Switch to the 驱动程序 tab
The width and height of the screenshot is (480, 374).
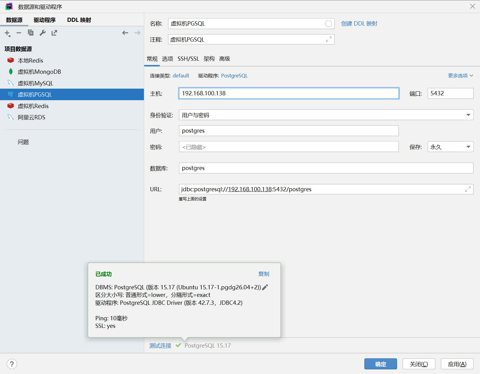point(45,20)
